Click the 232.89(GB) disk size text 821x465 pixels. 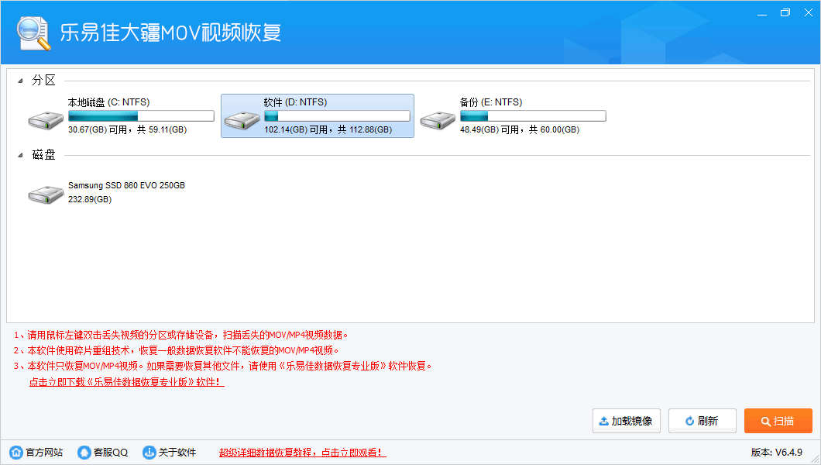90,199
